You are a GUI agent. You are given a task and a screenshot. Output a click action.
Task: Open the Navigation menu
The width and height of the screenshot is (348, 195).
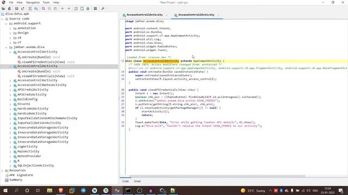click(33, 2)
